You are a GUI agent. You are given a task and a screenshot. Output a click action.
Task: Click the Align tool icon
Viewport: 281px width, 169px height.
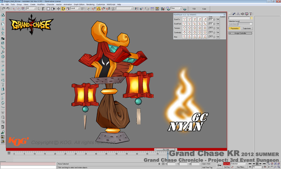[x=141, y=9]
